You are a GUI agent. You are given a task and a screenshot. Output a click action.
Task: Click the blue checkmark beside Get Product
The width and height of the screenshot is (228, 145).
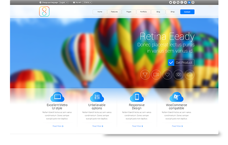(x=171, y=63)
